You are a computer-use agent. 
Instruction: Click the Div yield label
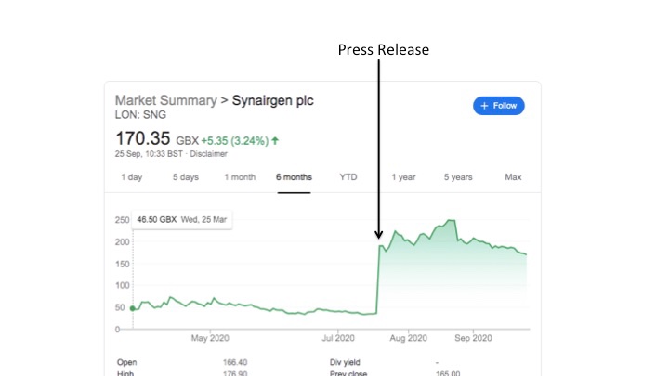tap(345, 362)
